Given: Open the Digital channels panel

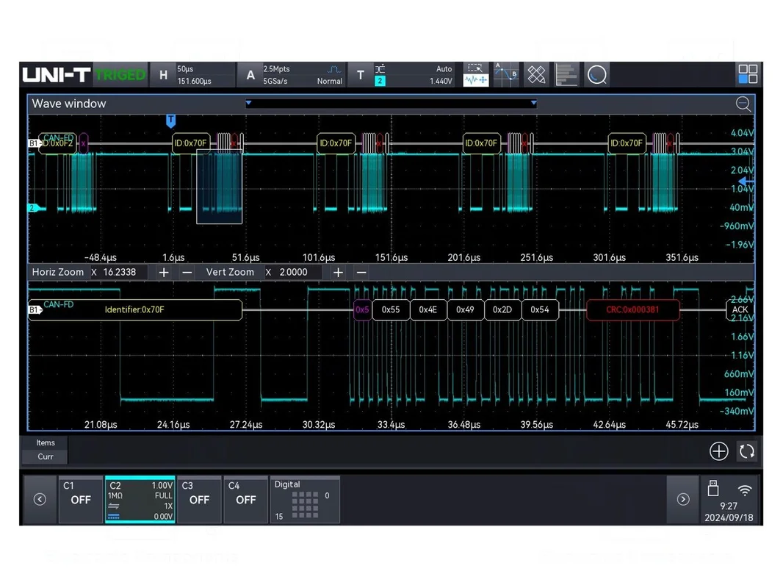Looking at the screenshot, I should 305,500.
